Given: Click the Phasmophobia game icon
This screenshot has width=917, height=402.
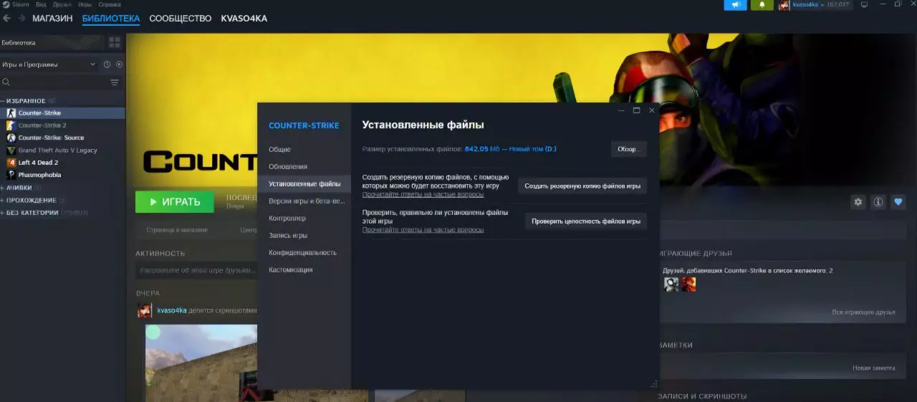Looking at the screenshot, I should [11, 175].
